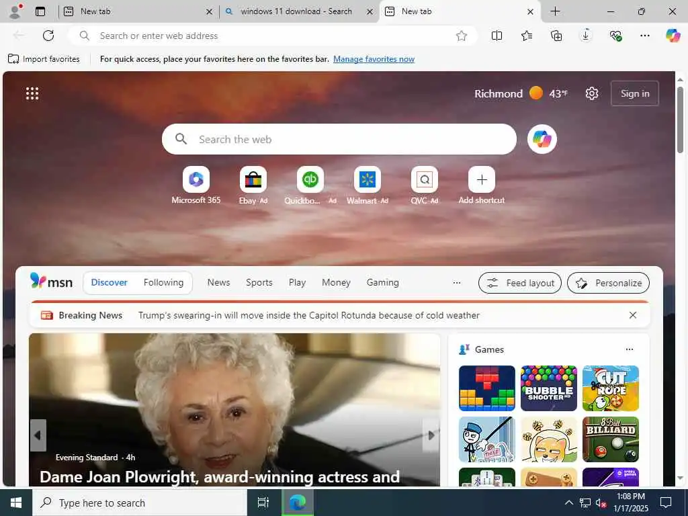Open the Collections icon

556,36
